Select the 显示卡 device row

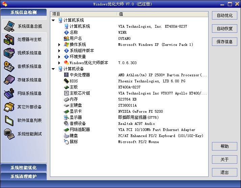pos(76,111)
